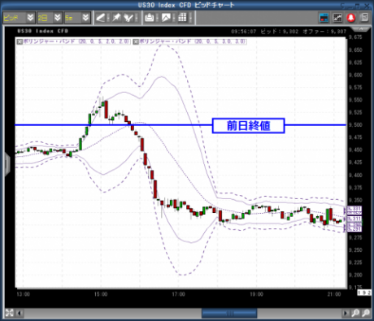Collapse the toolbar using the top-right chevron
Screen dimensions: 374x321
[x=361, y=28]
